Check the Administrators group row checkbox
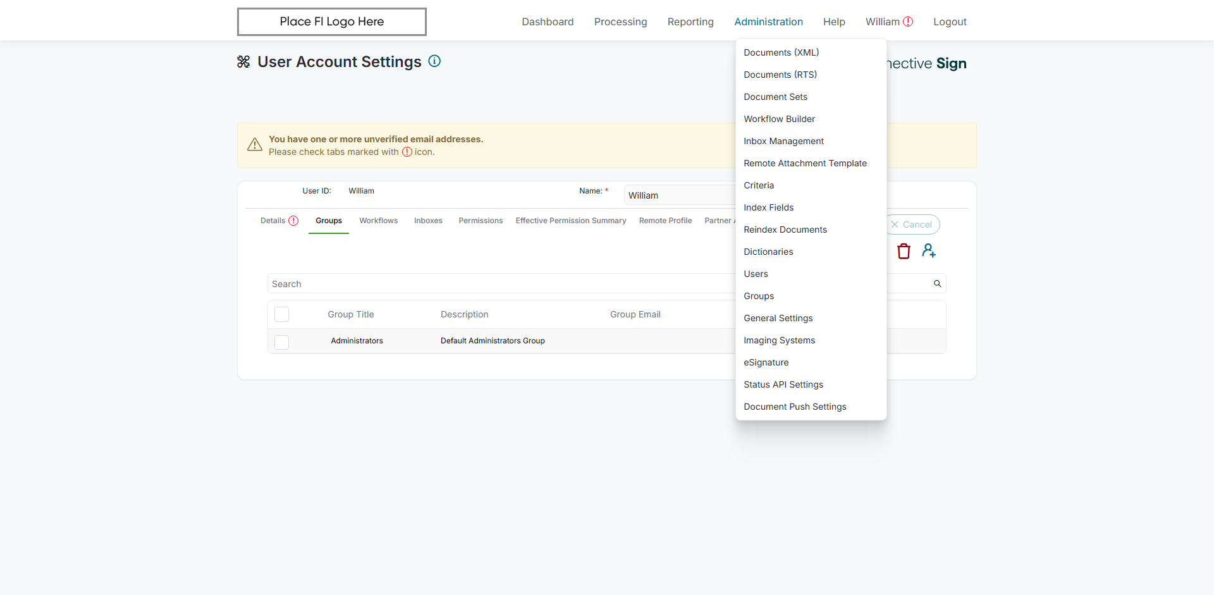 pyautogui.click(x=282, y=342)
